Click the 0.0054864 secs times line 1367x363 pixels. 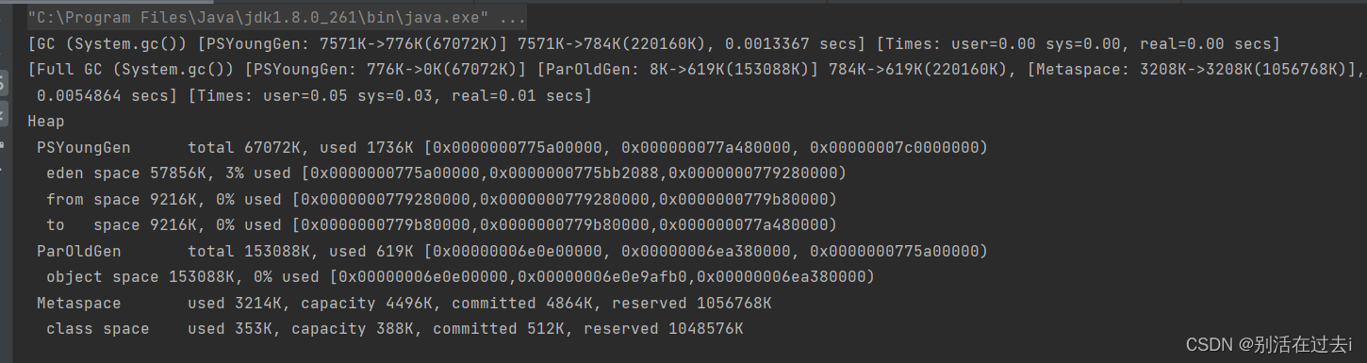pos(314,96)
